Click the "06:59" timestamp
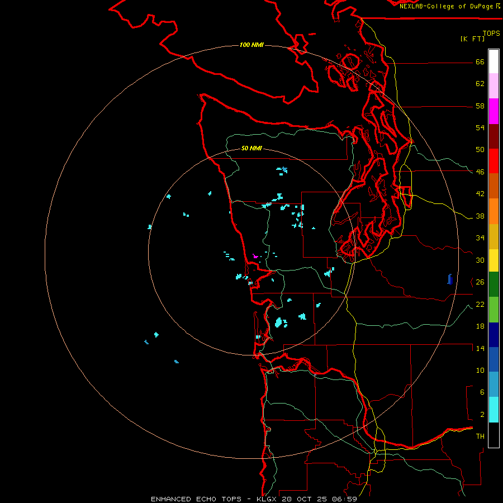Viewport: 503px width, 503px height. point(344,499)
